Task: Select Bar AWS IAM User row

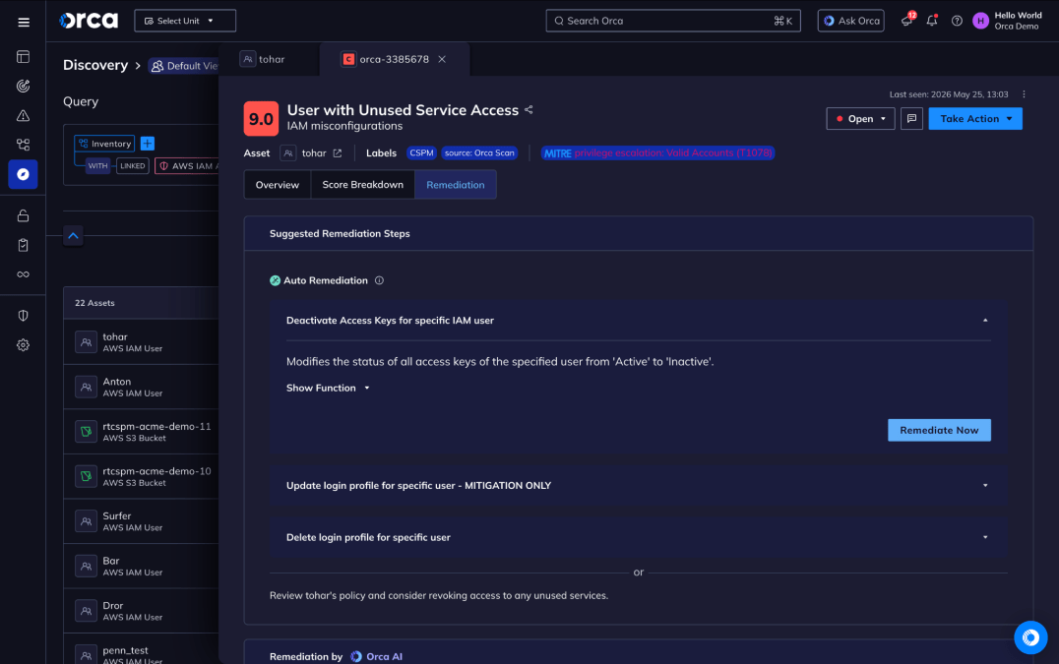Action: [x=141, y=567]
